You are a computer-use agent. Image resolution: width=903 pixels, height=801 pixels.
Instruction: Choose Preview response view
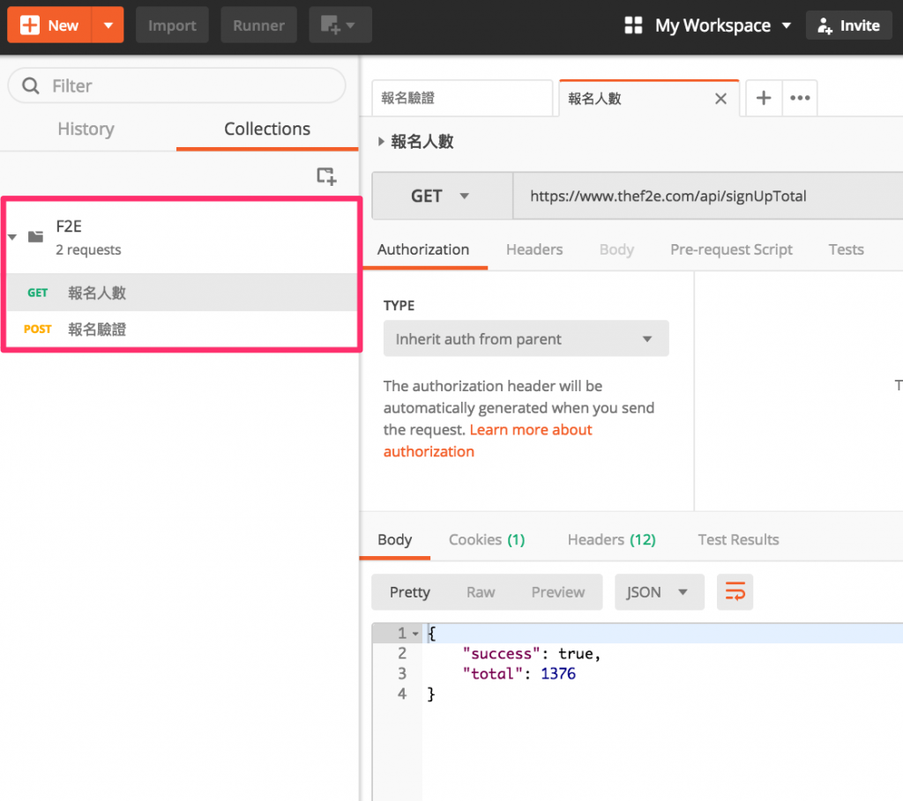tap(557, 592)
